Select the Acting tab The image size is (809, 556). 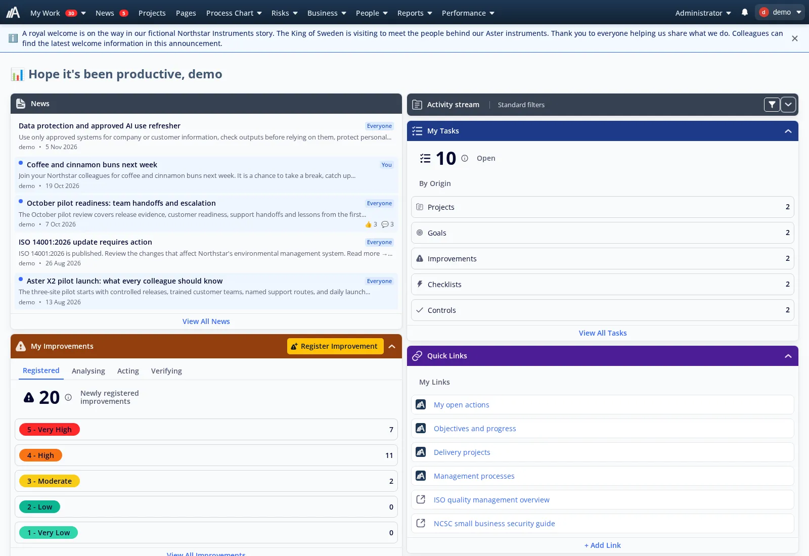(x=128, y=370)
